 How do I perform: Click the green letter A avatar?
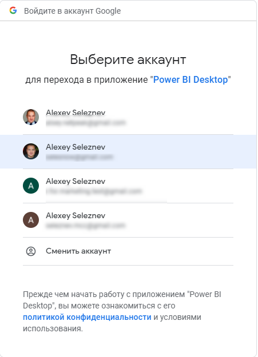(31, 186)
